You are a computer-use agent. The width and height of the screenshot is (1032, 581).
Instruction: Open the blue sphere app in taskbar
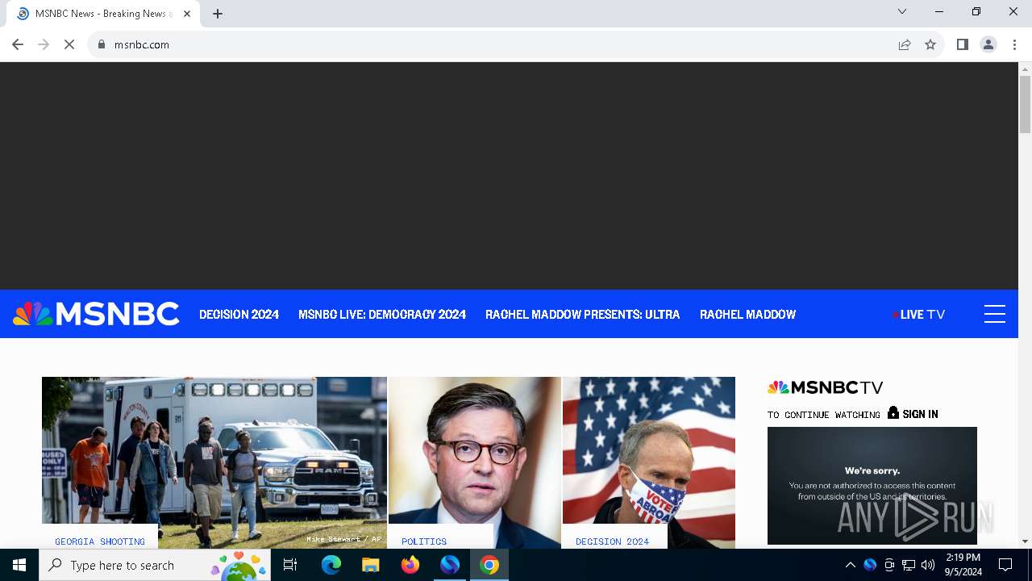[x=450, y=565]
